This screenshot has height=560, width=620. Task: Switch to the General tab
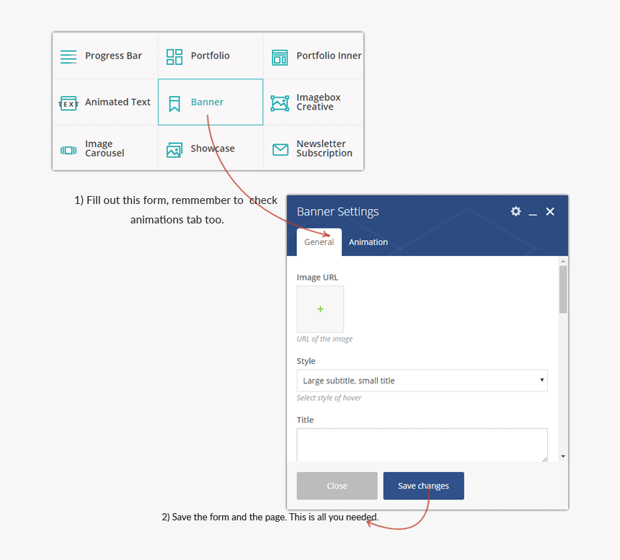point(319,242)
